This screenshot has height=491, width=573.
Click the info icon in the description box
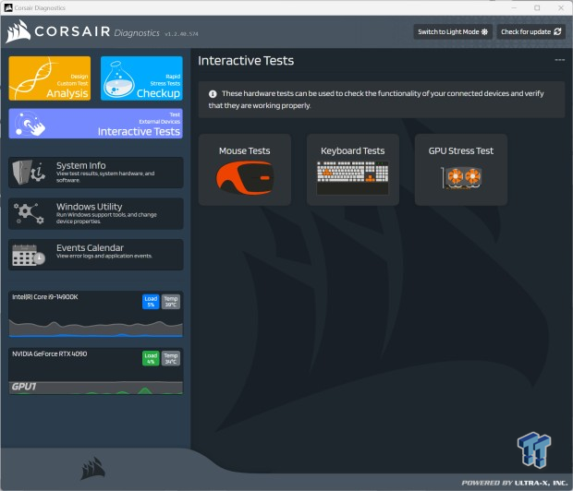pyautogui.click(x=213, y=94)
